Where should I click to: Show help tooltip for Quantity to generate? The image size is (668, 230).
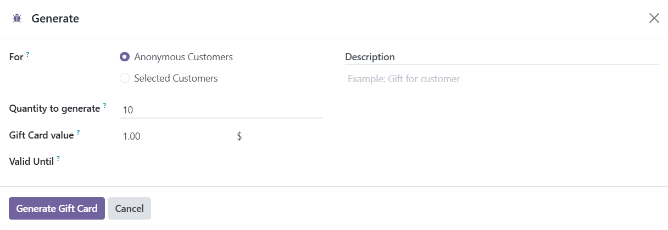click(104, 105)
